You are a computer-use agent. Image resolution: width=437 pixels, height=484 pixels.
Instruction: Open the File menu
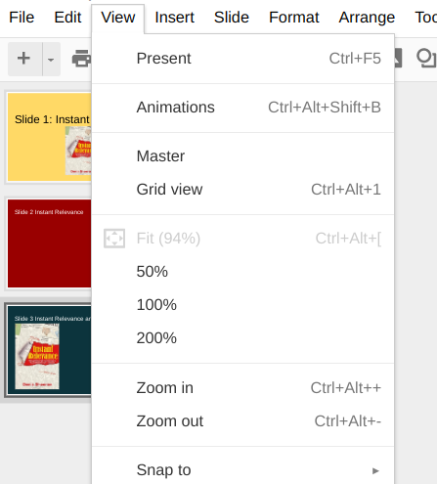tap(22, 18)
